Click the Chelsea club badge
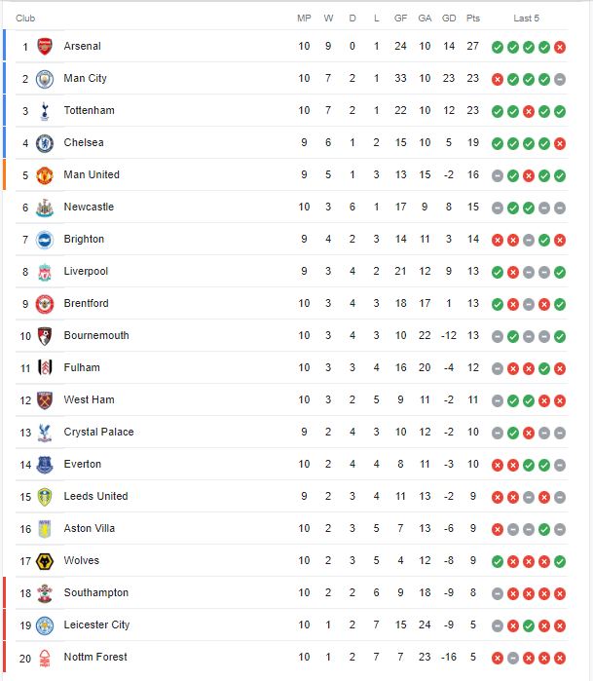Image resolution: width=593 pixels, height=681 pixels. pos(44,142)
